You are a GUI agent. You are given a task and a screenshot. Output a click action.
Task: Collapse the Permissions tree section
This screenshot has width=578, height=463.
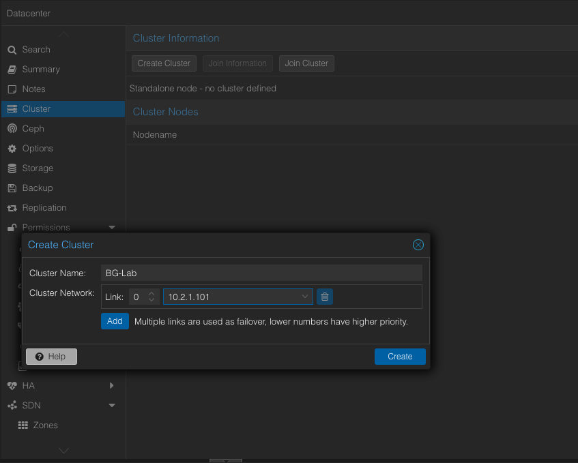(112, 228)
